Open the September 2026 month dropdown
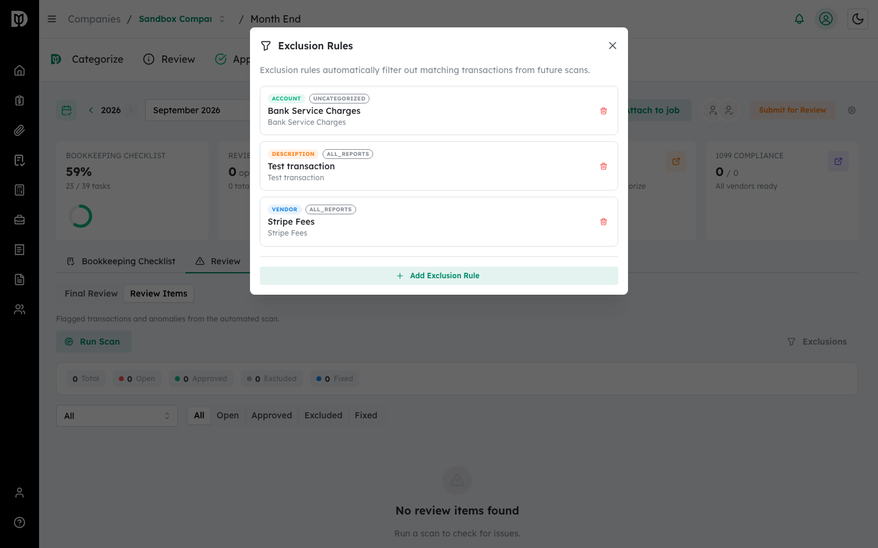The width and height of the screenshot is (878, 548). tap(198, 110)
